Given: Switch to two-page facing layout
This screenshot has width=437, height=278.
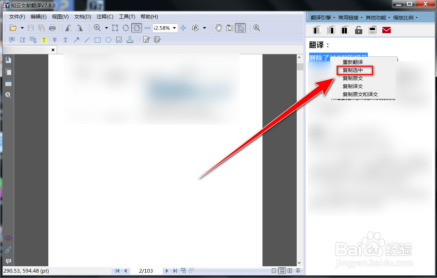Looking at the screenshot, I should [290, 271].
